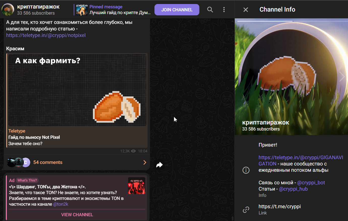Viewport: 348px width, 221px height.
Task: Click the info circle icon in Channel Info
Action: coord(246,170)
